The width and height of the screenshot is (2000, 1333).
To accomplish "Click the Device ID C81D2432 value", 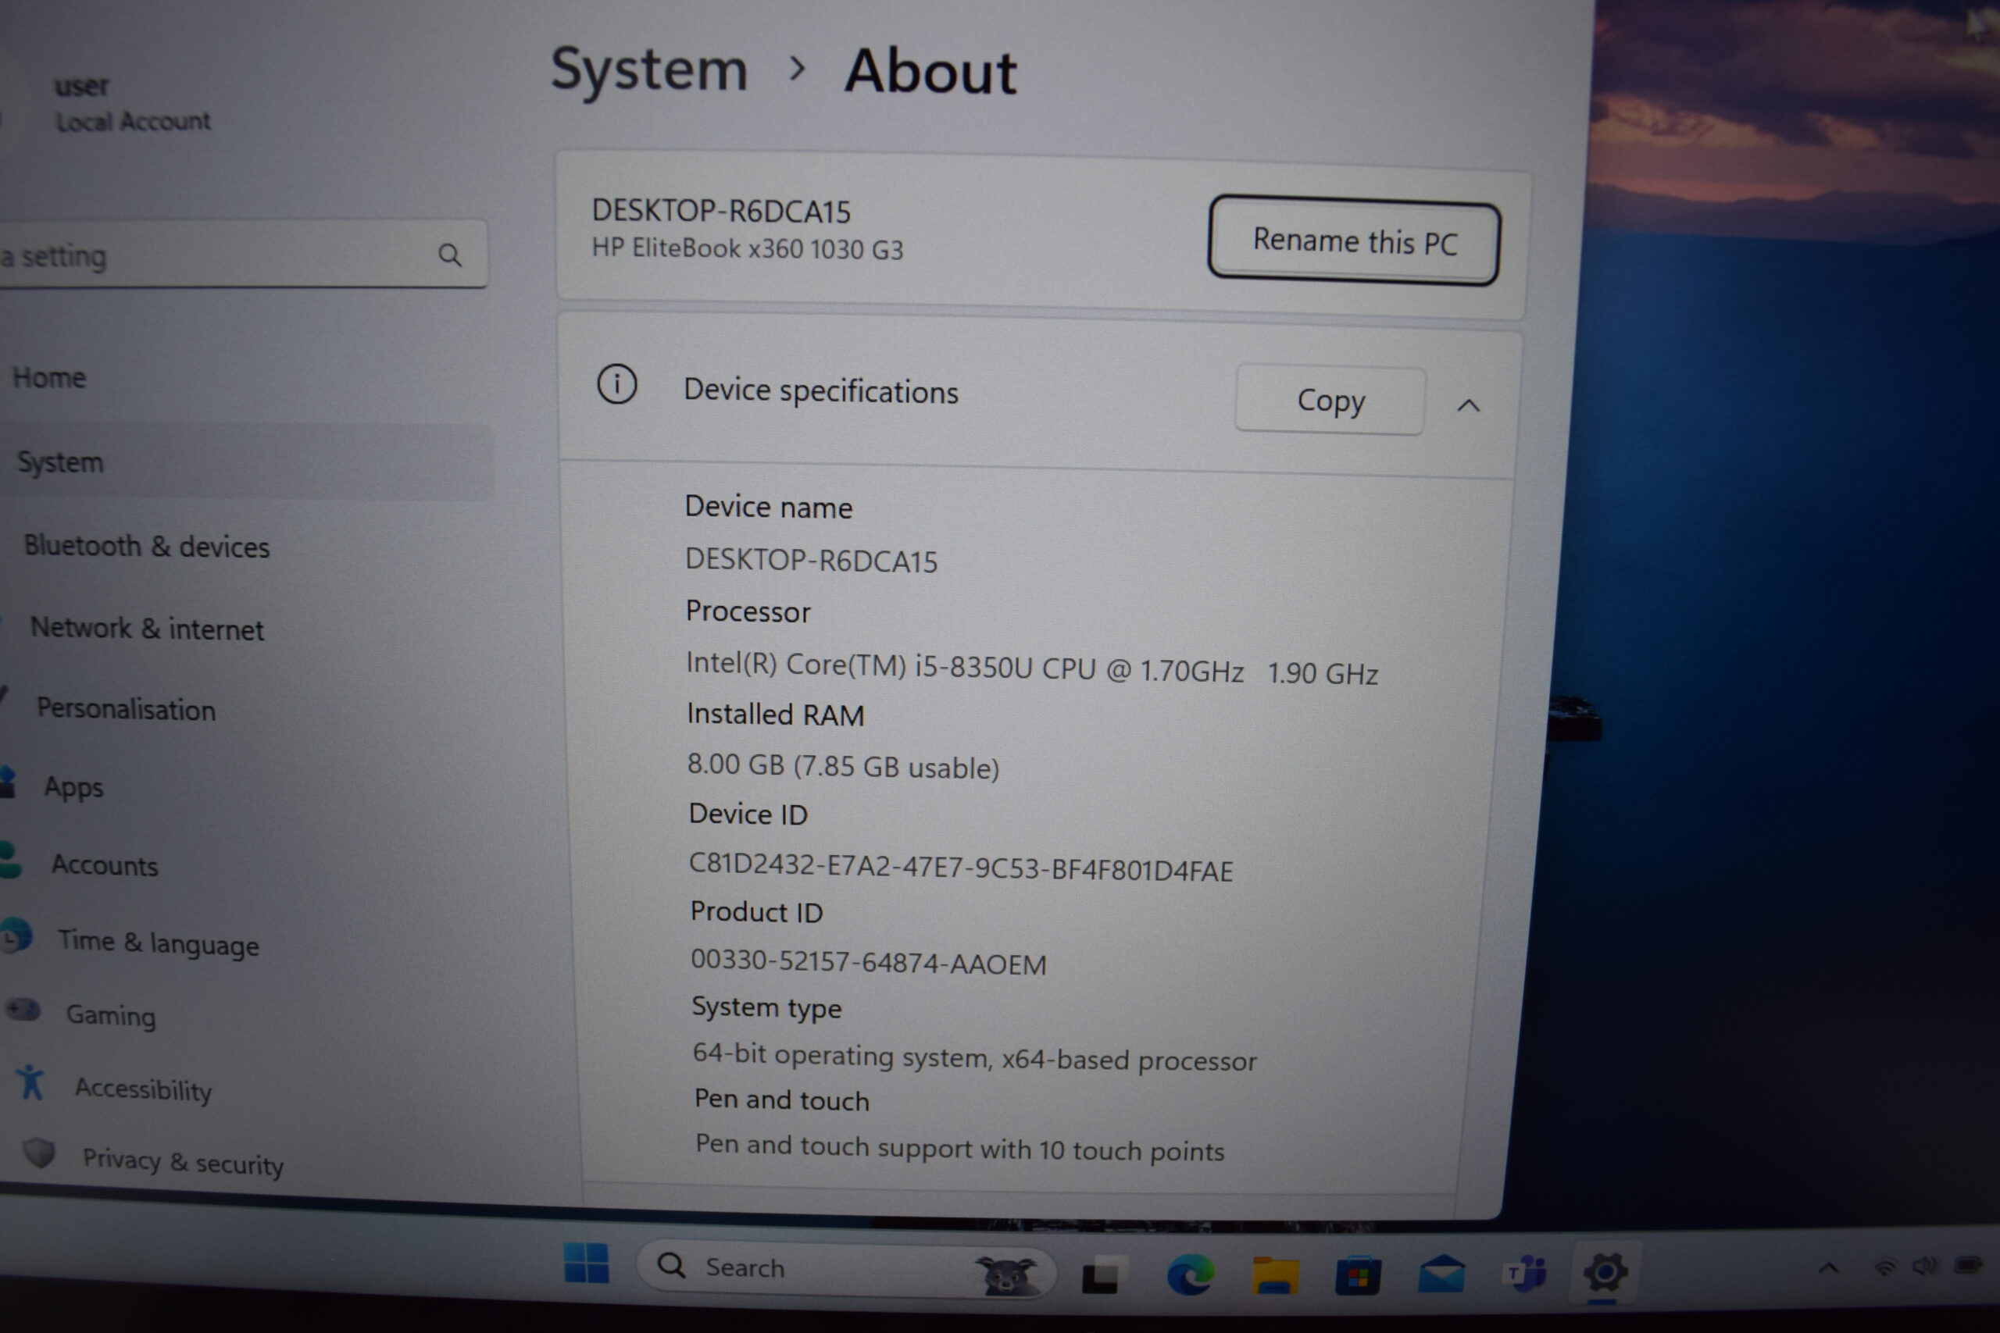I will (961, 867).
